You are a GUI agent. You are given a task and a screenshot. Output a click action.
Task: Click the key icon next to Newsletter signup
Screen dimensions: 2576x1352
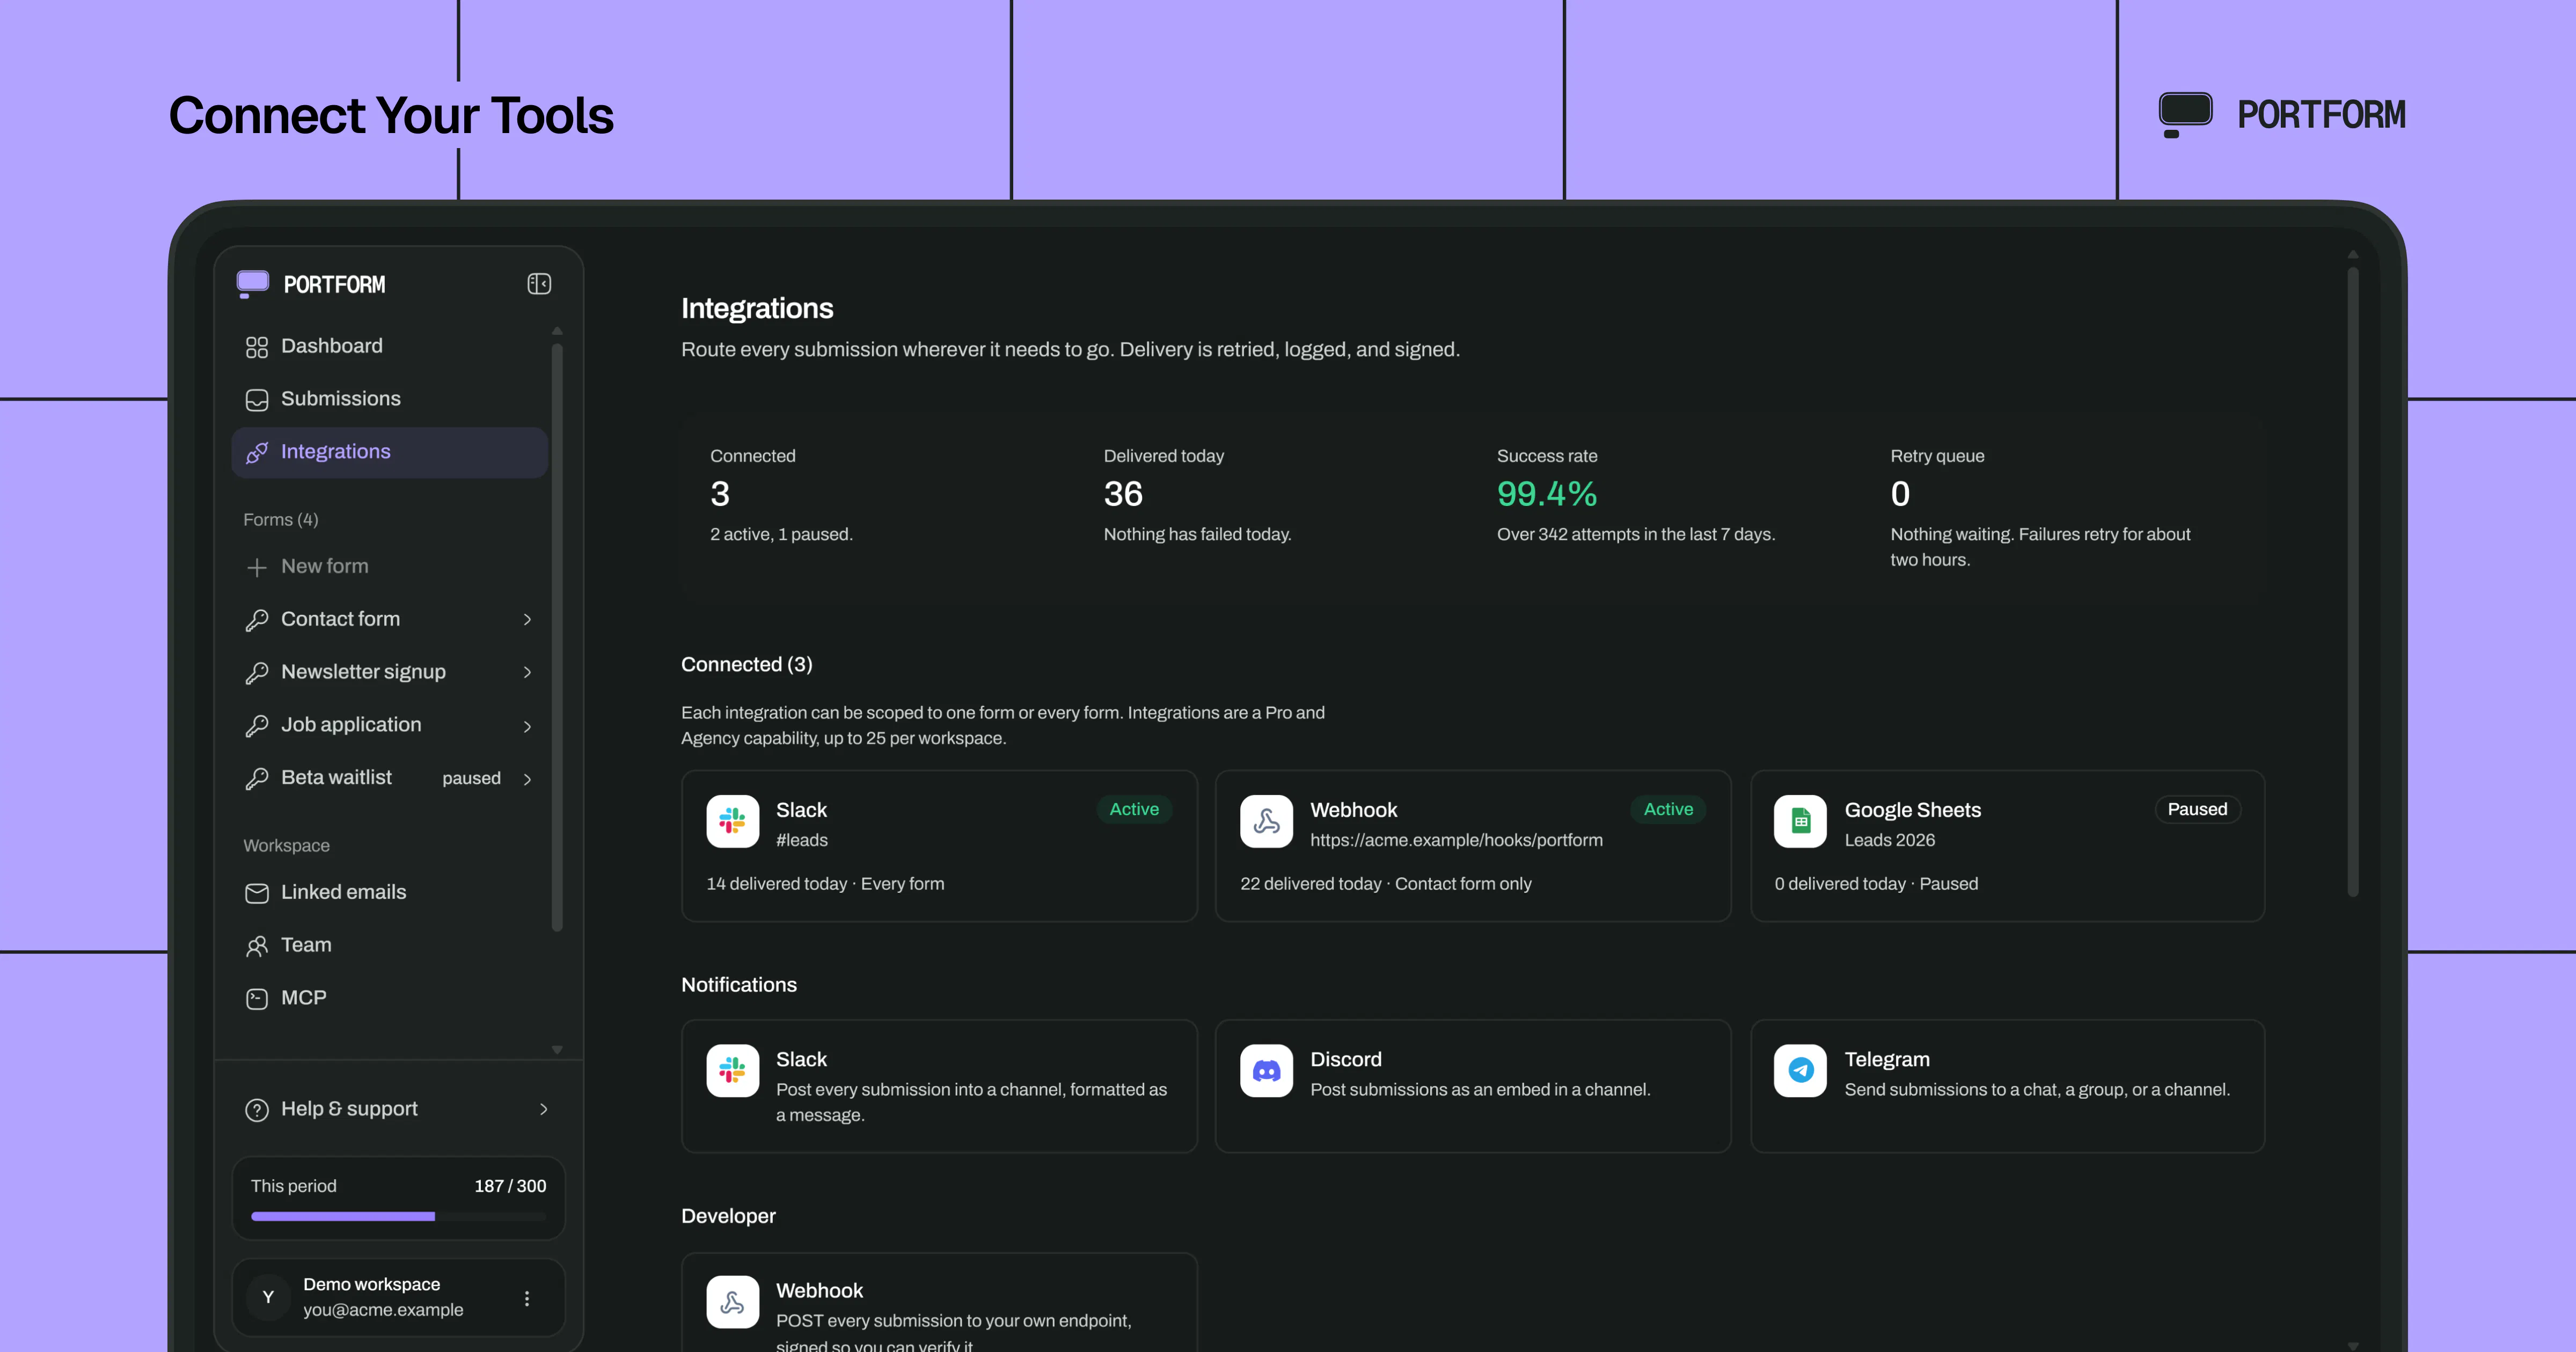[257, 673]
